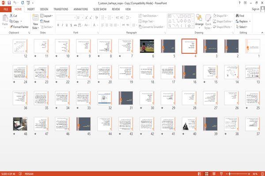Click the Cut command
This screenshot has width=265, height=176.
tap(13, 16)
